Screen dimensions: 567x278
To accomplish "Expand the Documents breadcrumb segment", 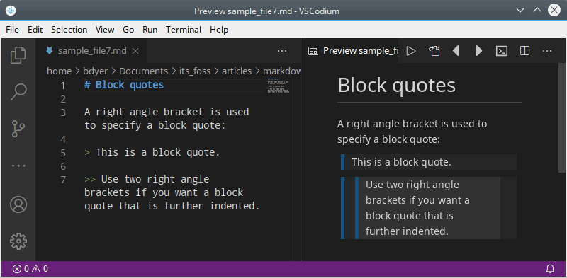I will tap(144, 71).
